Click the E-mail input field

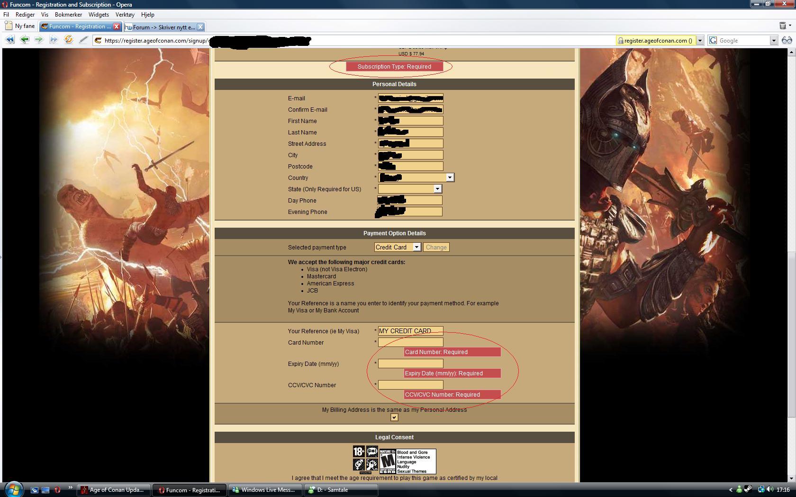point(410,98)
